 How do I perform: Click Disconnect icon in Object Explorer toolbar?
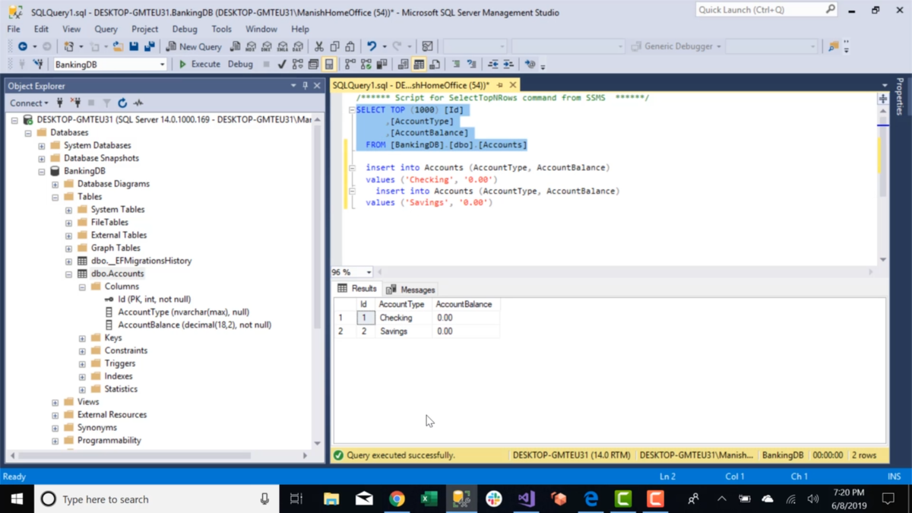(x=75, y=103)
